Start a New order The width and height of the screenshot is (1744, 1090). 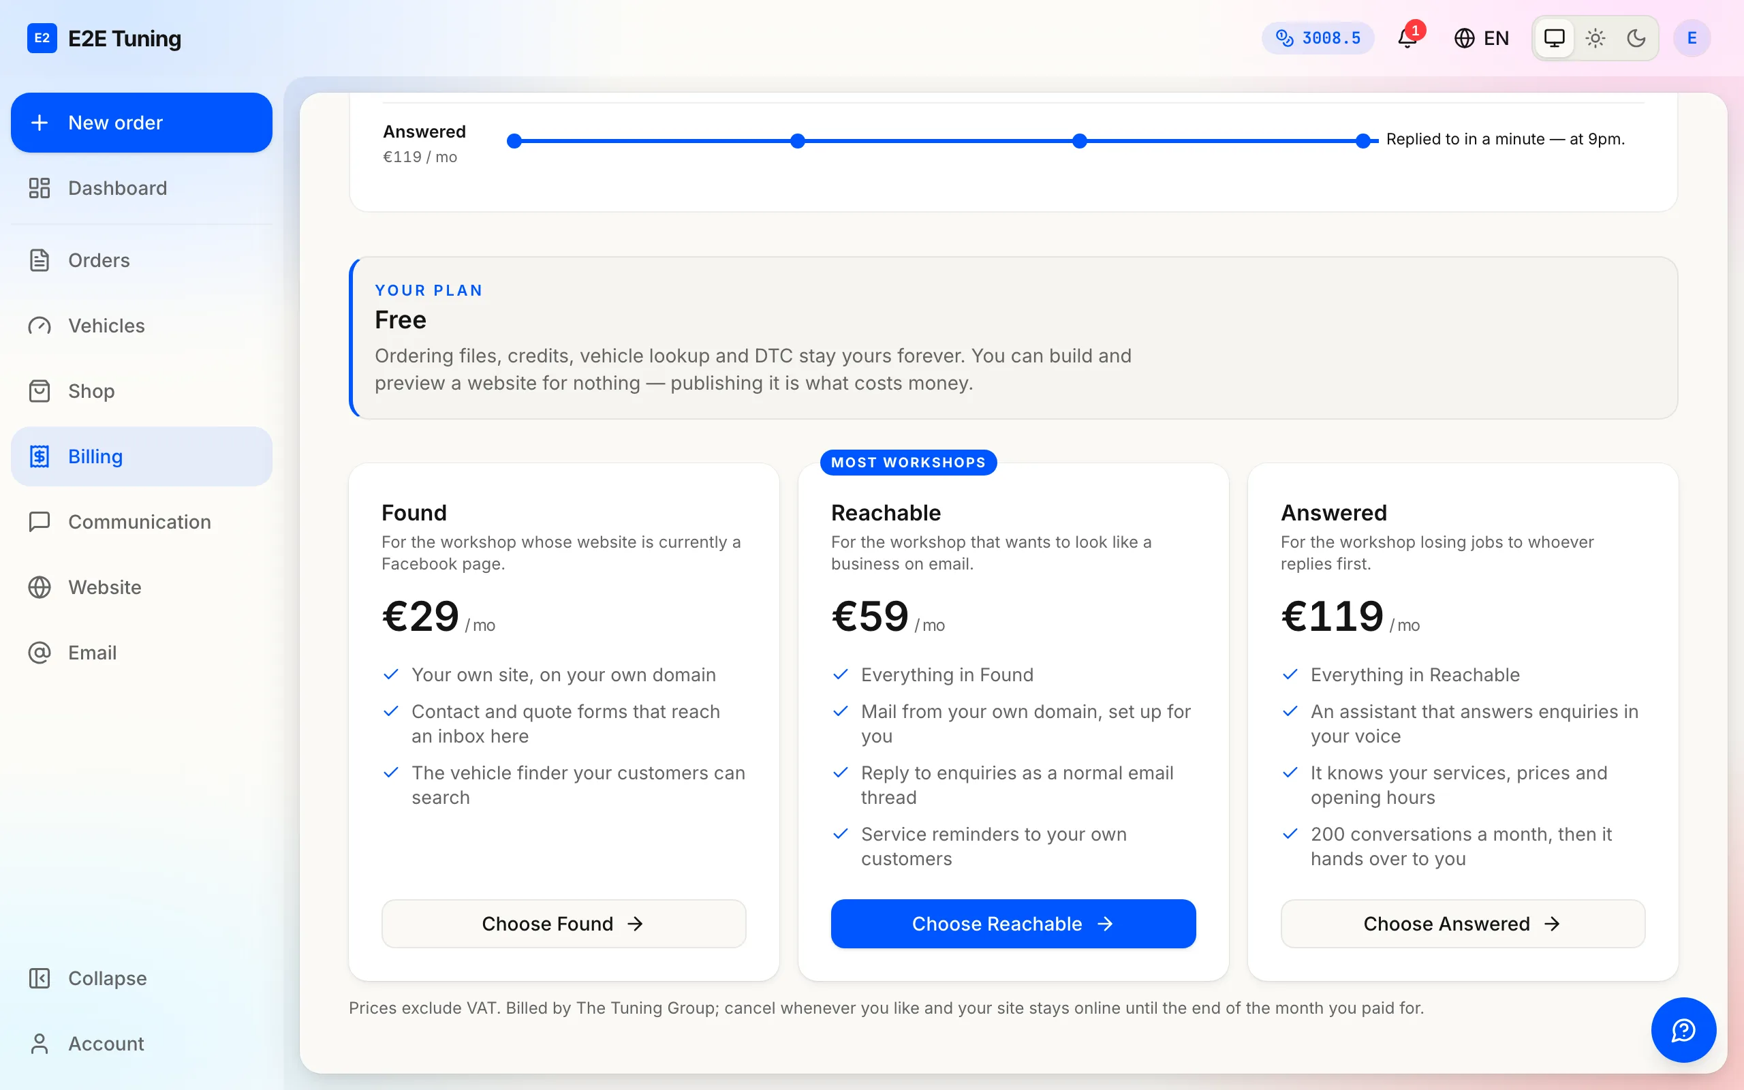[x=141, y=123]
